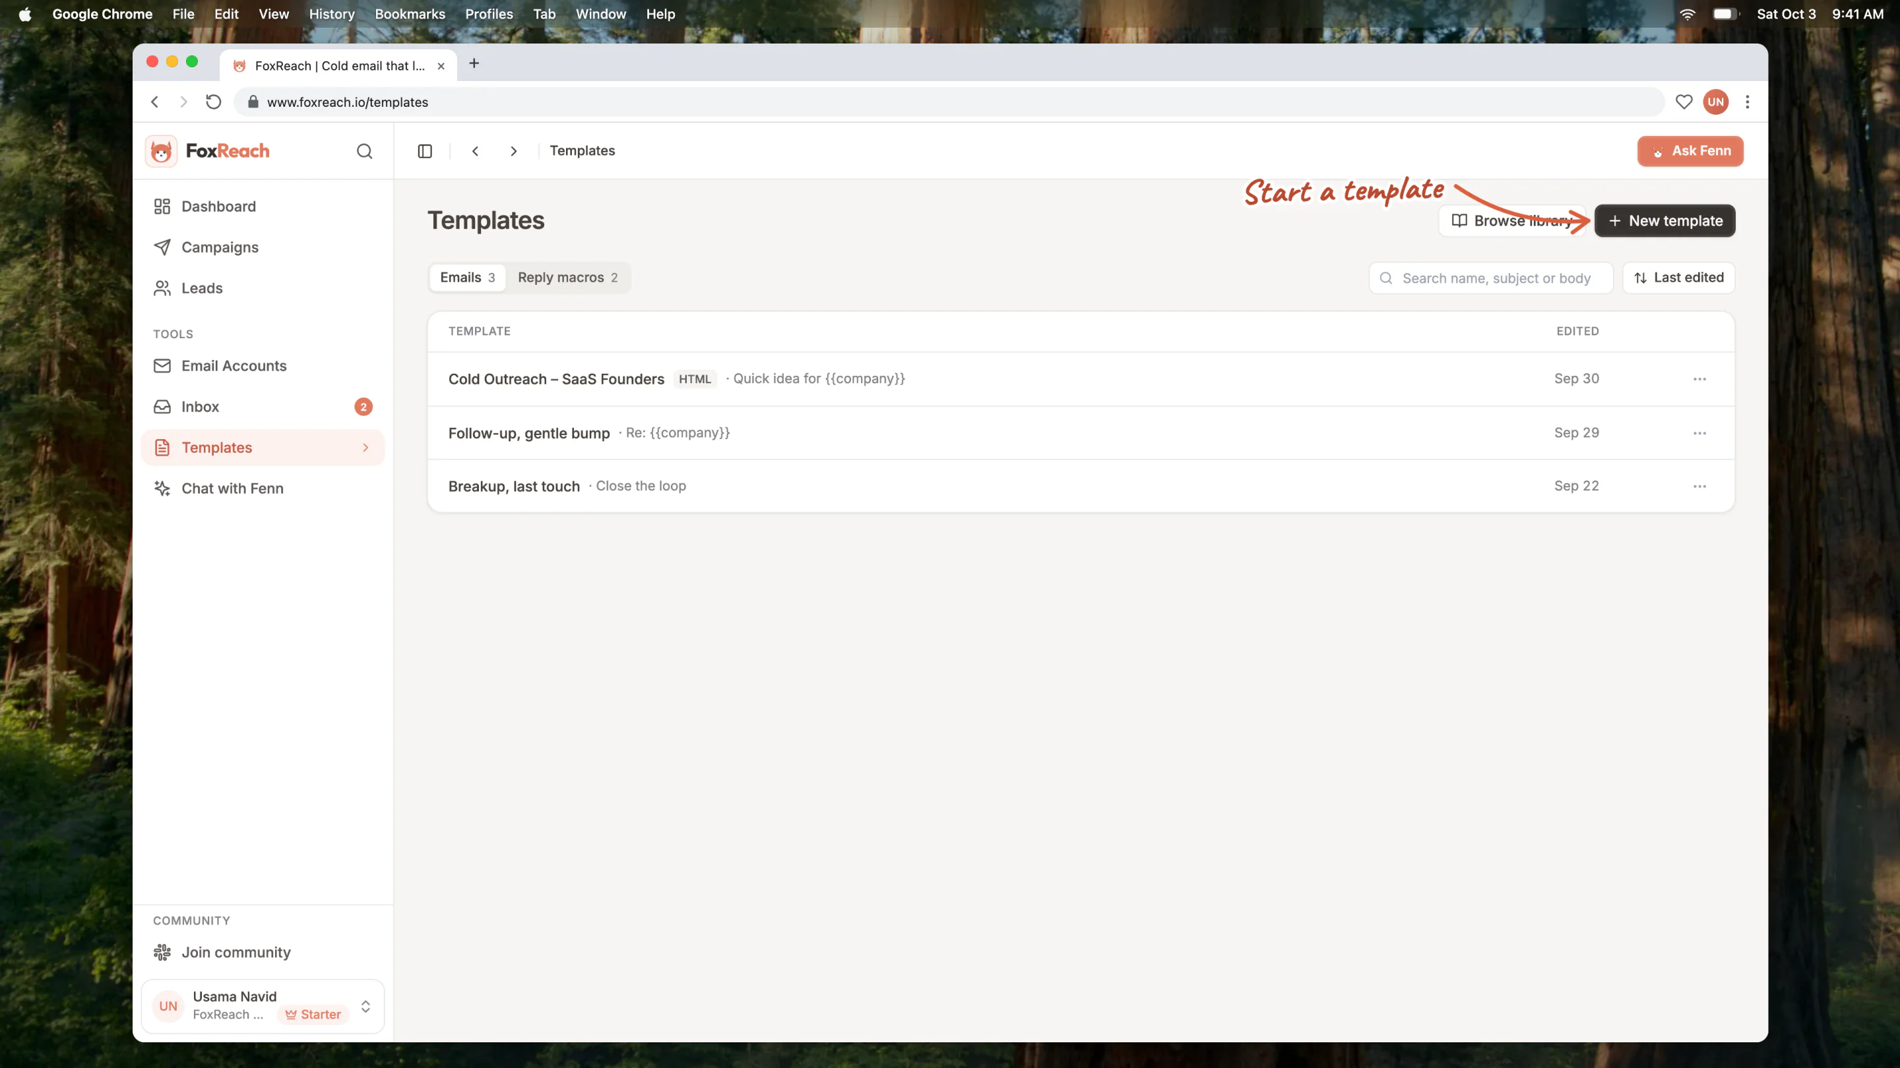Click the heart favorite icon in toolbar

(1684, 102)
